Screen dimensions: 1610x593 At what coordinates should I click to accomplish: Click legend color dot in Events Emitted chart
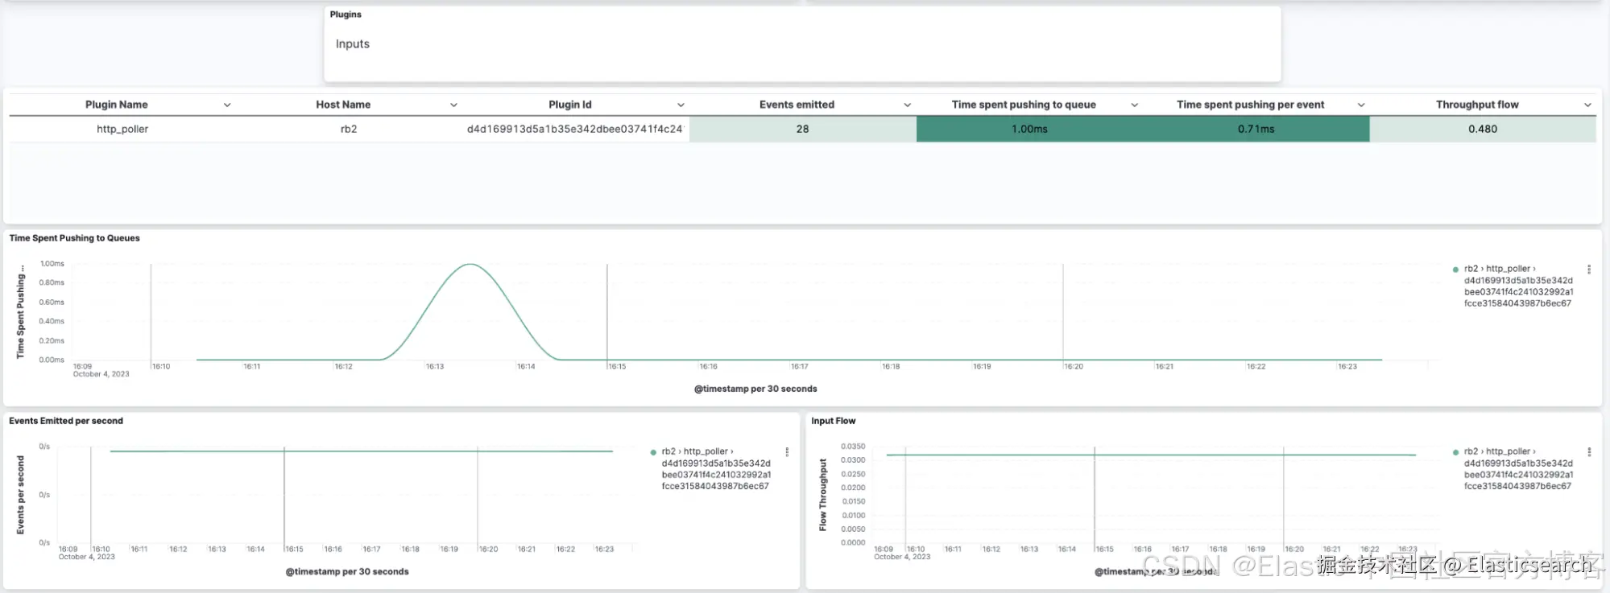click(x=653, y=452)
